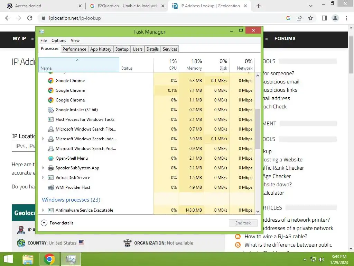The height and width of the screenshot is (266, 354).
Task: Share this page from the address bar
Action: (x=299, y=18)
